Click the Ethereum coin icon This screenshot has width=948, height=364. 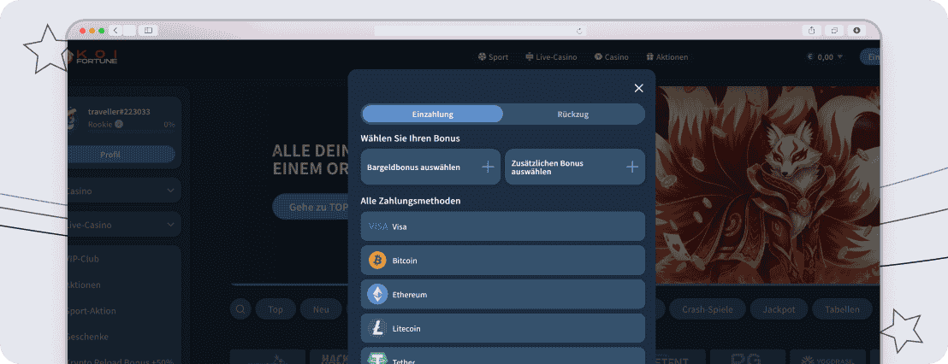(x=377, y=295)
